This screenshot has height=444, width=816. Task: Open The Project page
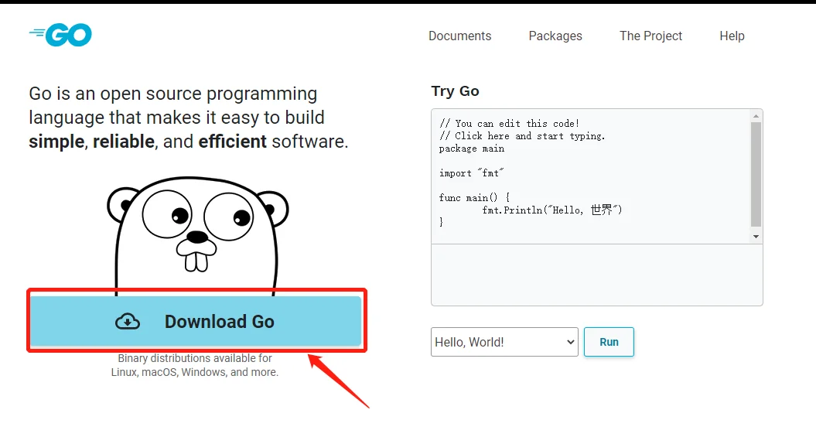coord(650,36)
